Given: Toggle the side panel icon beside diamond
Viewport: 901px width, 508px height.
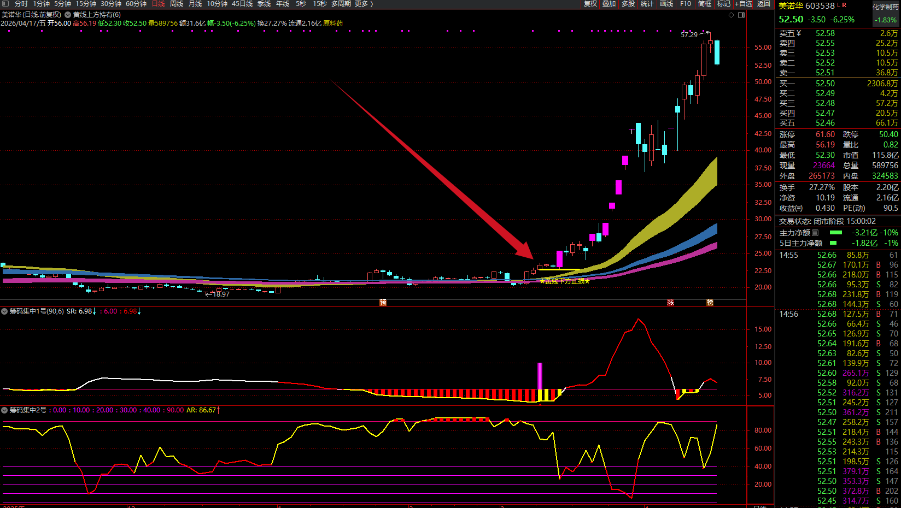Looking at the screenshot, I should coord(741,15).
